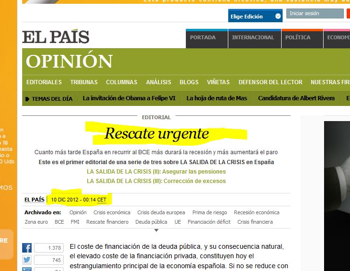This screenshot has width=350, height=271.
Task: Select BLOGS in the opinion menu
Action: [189, 82]
